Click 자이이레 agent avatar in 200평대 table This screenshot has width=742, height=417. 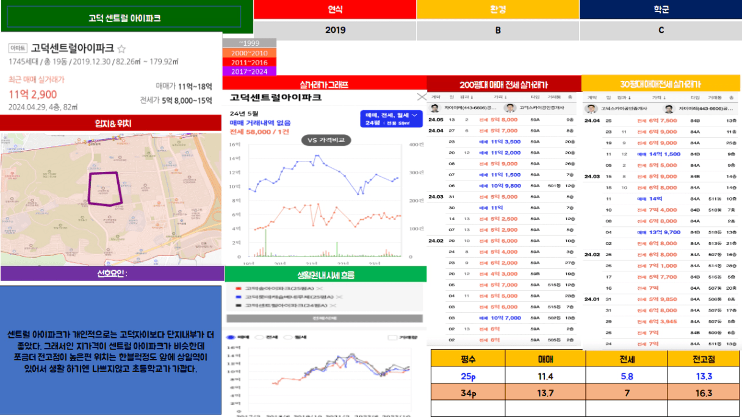[434, 108]
